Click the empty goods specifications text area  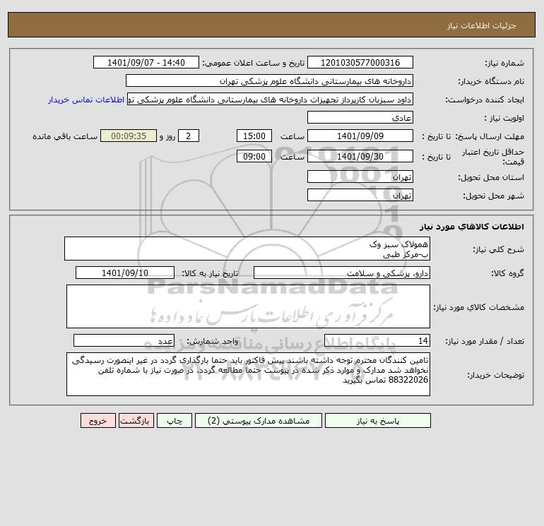[248, 306]
